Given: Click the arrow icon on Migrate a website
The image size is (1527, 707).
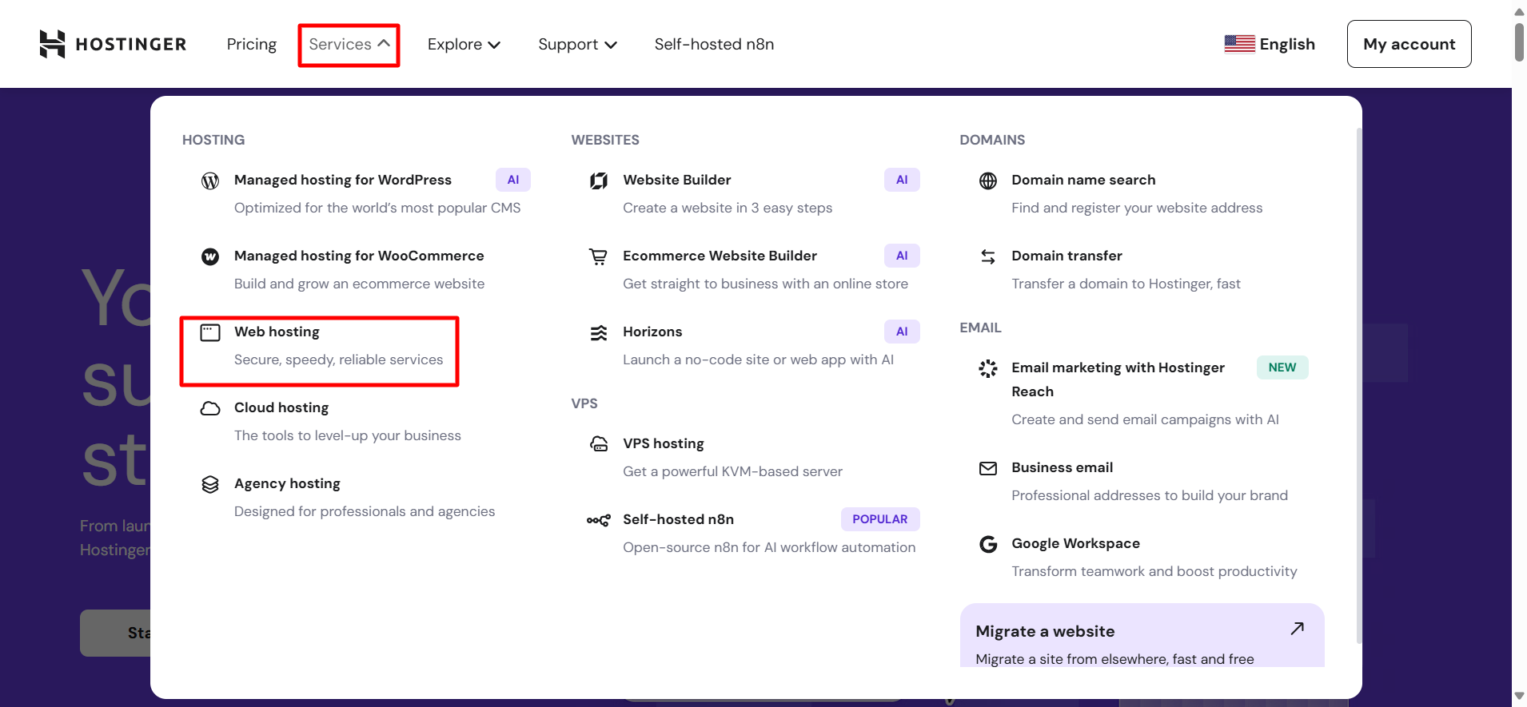Looking at the screenshot, I should [x=1297, y=629].
